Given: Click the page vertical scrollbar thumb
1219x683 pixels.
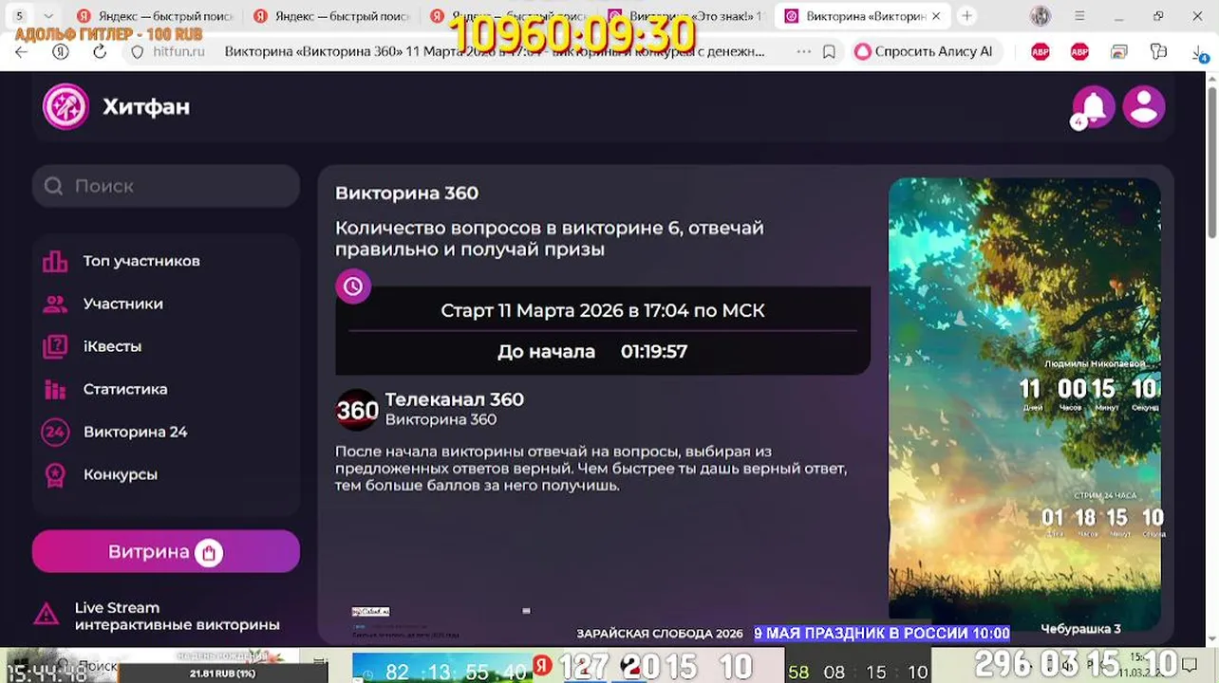Looking at the screenshot, I should [x=1211, y=161].
